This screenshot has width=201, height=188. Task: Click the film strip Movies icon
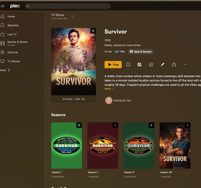point(2,43)
